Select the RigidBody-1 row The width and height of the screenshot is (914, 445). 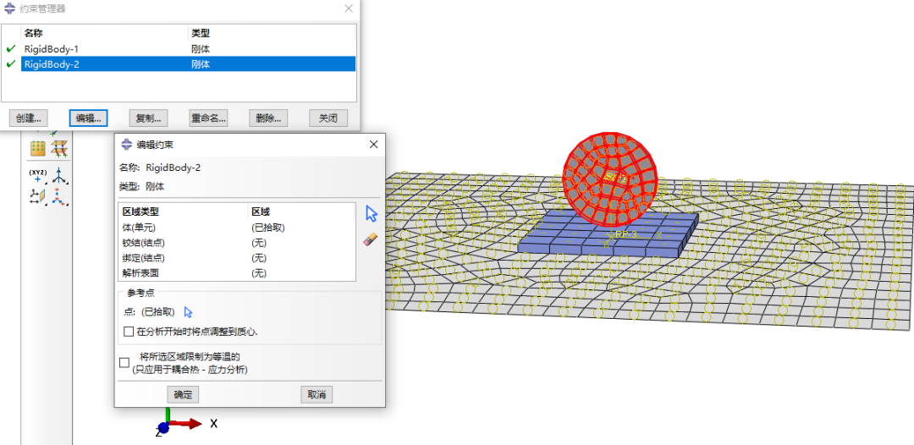(188, 49)
